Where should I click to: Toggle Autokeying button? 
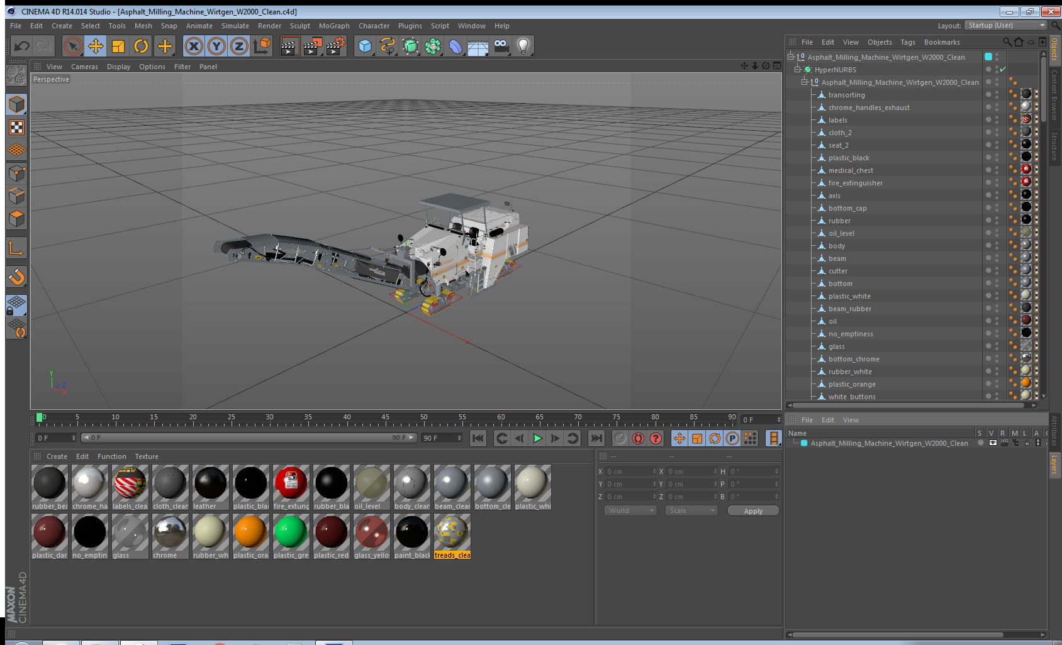click(638, 438)
